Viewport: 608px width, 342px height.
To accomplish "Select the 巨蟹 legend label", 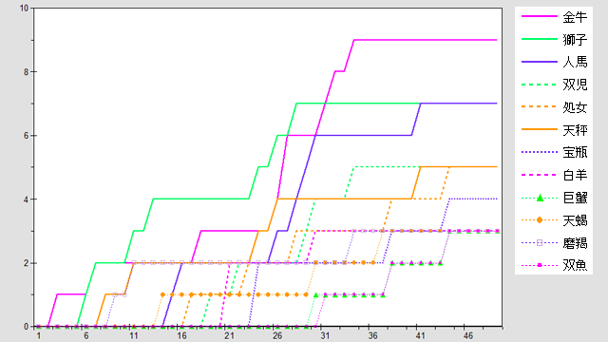I will 575,198.
